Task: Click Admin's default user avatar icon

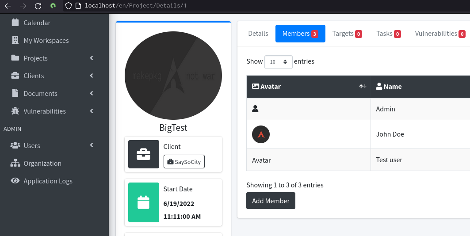Action: [255, 109]
